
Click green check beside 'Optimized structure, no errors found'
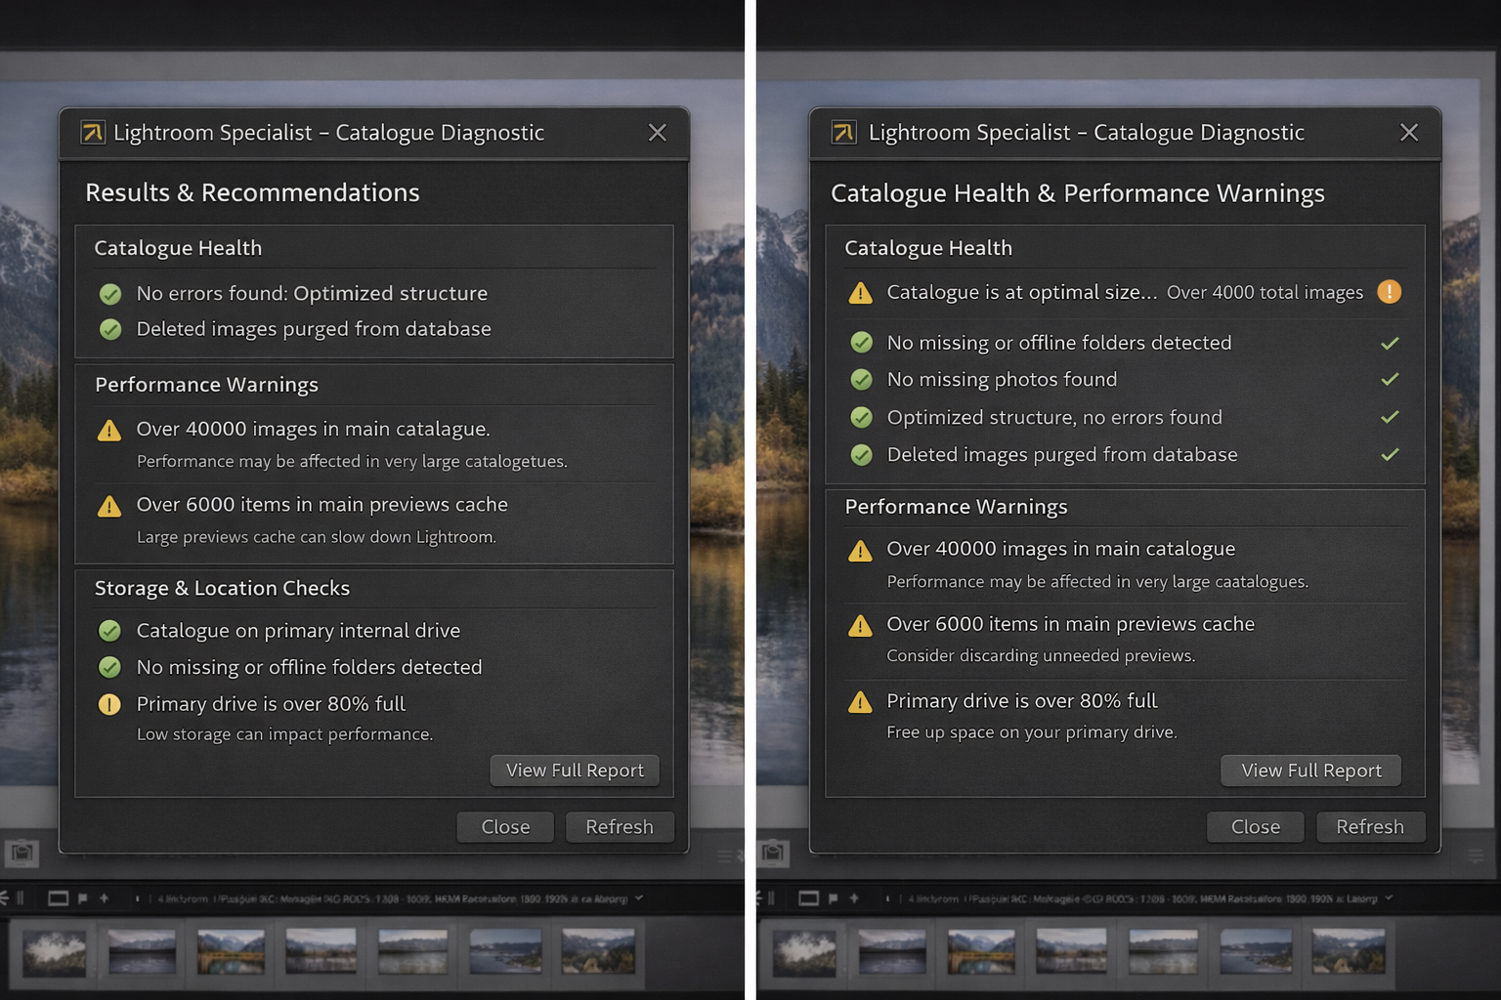[x=861, y=418]
